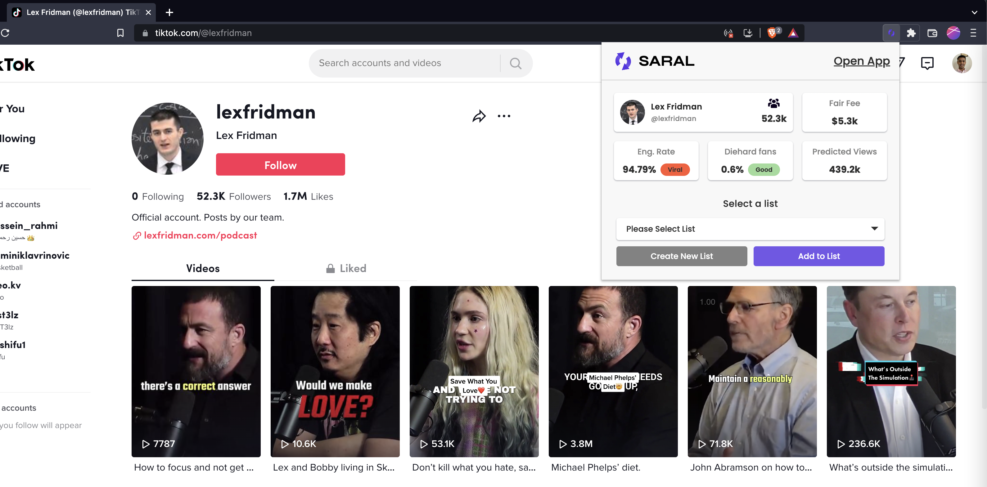Follow the lexfridman account
This screenshot has width=987, height=487.
280,165
